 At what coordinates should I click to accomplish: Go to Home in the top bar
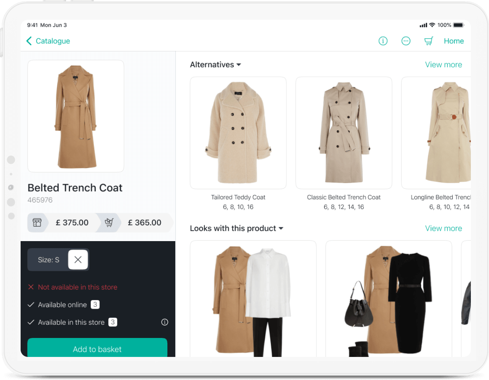[x=454, y=41]
